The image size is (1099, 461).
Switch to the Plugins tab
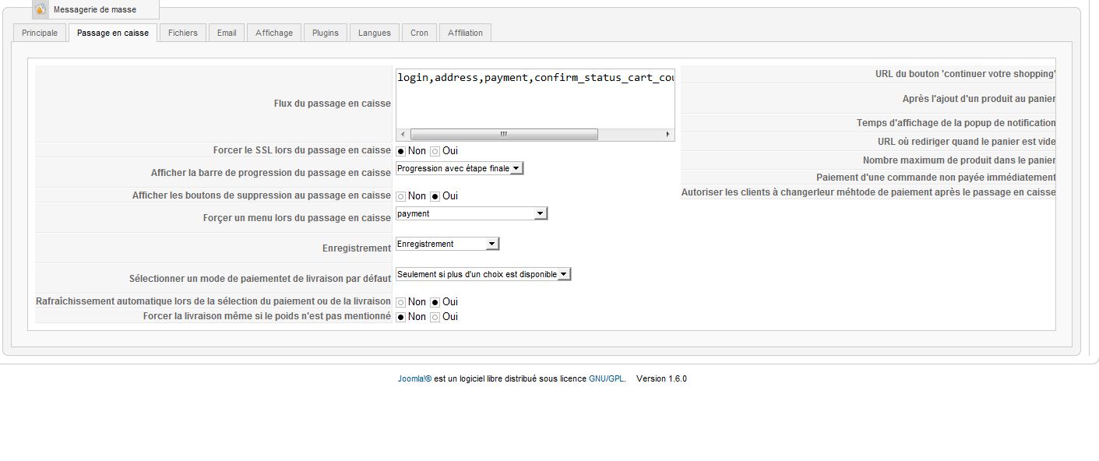pos(326,33)
